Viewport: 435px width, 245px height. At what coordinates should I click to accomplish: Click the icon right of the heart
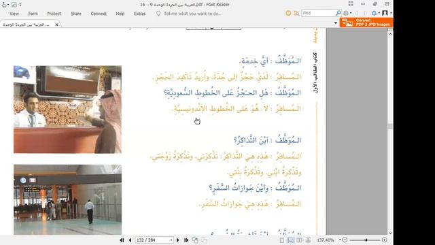pos(296,13)
